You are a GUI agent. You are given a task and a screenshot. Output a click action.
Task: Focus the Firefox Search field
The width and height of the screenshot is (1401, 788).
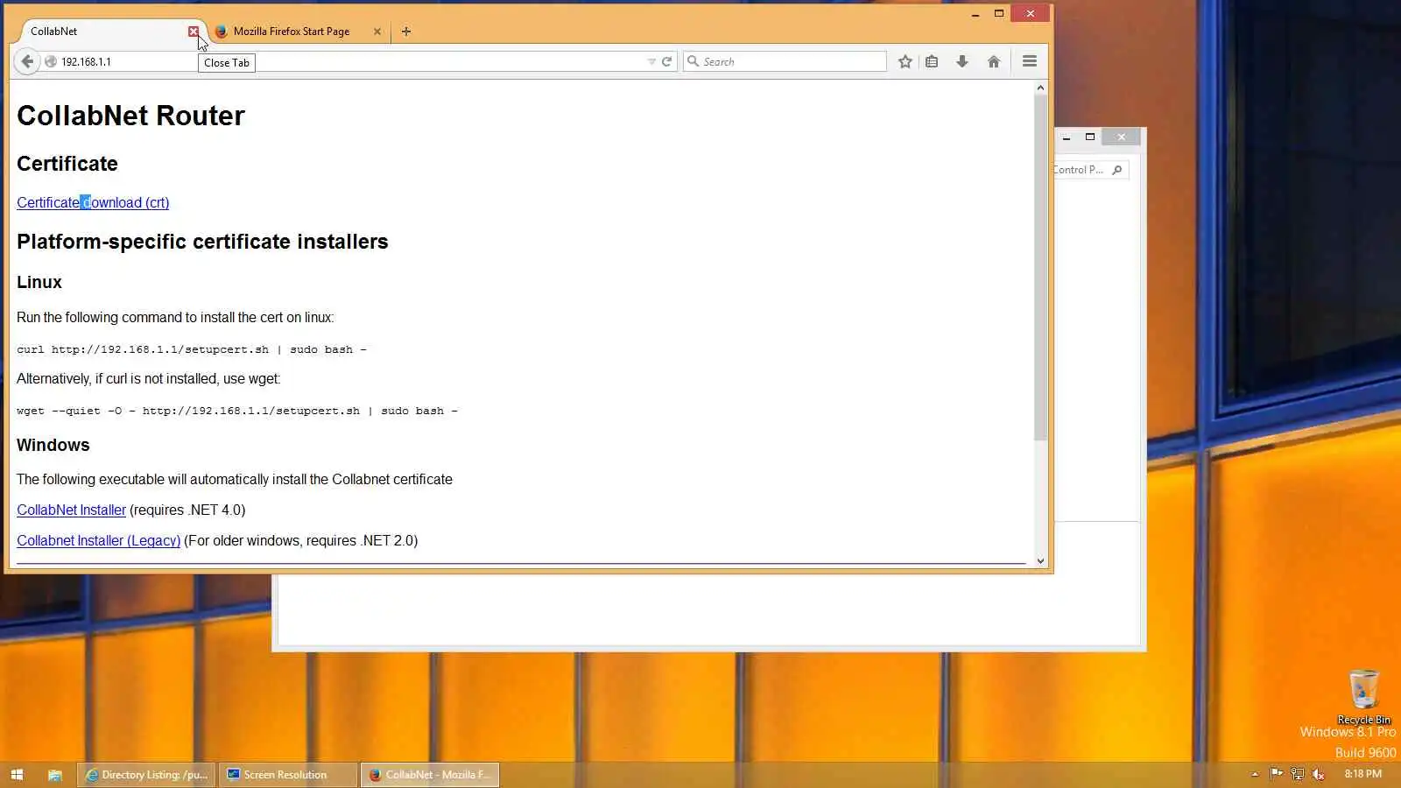[x=785, y=61]
